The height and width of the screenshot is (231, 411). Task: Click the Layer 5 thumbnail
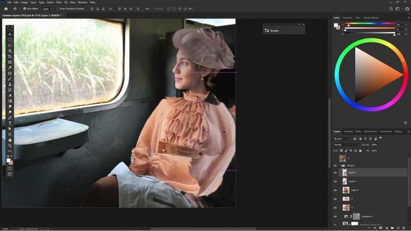(344, 173)
